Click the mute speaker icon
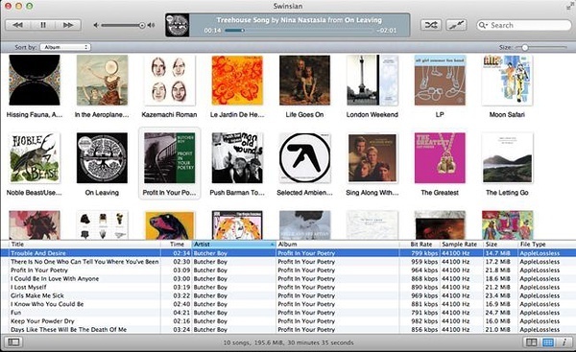 coord(95,25)
